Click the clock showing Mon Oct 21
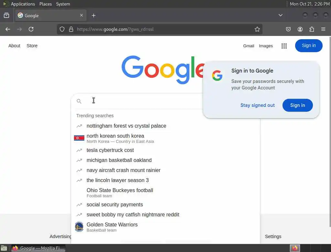 (x=309, y=4)
